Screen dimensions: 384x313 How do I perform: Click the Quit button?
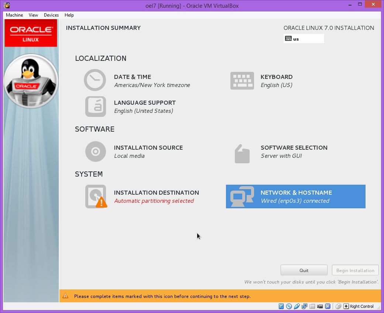pyautogui.click(x=304, y=270)
